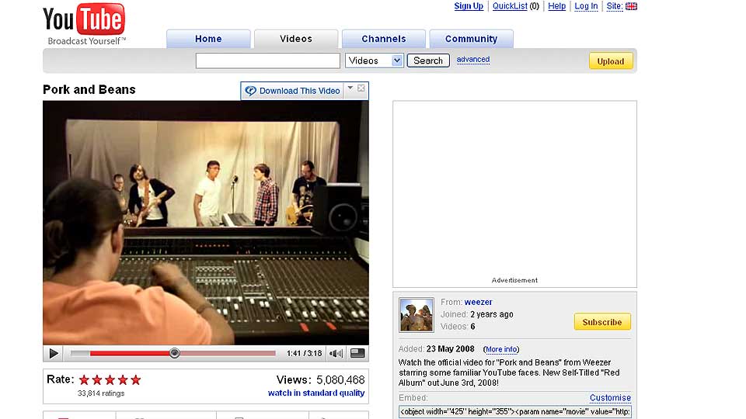The image size is (746, 419).
Task: Switch to the Videos tab
Action: (296, 39)
